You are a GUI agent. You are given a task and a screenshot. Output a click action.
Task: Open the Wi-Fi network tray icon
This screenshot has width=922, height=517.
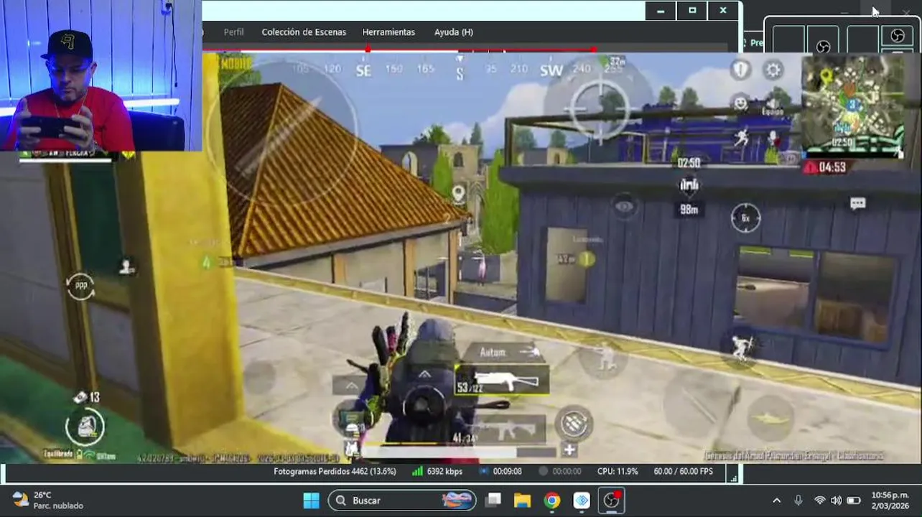819,500
